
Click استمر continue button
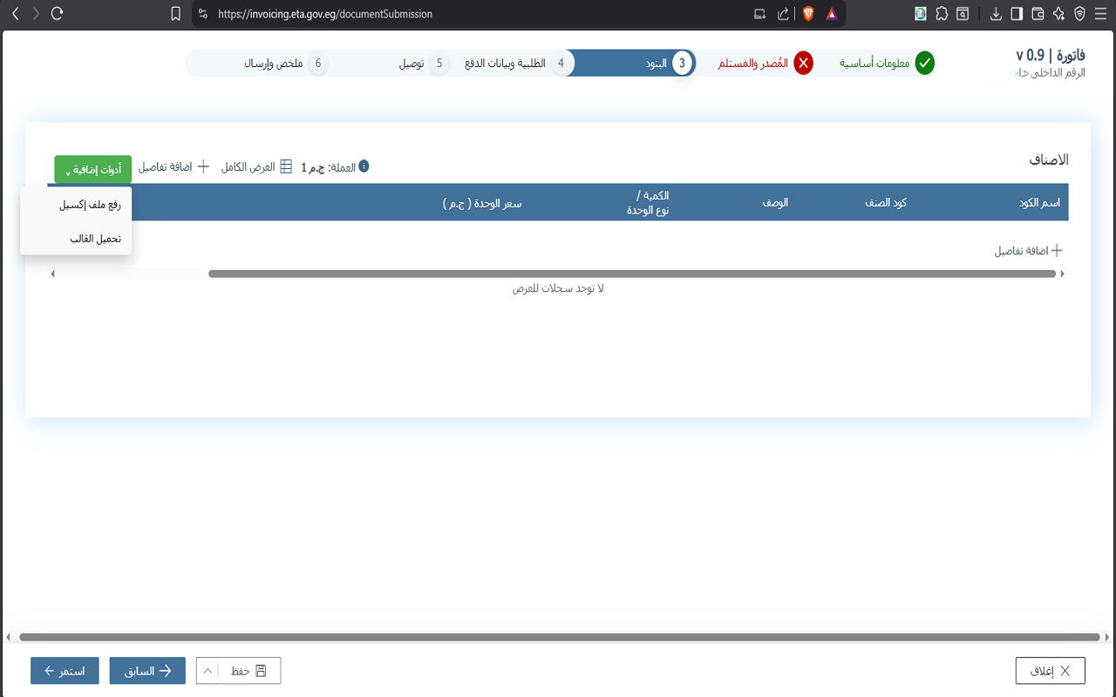coord(65,671)
